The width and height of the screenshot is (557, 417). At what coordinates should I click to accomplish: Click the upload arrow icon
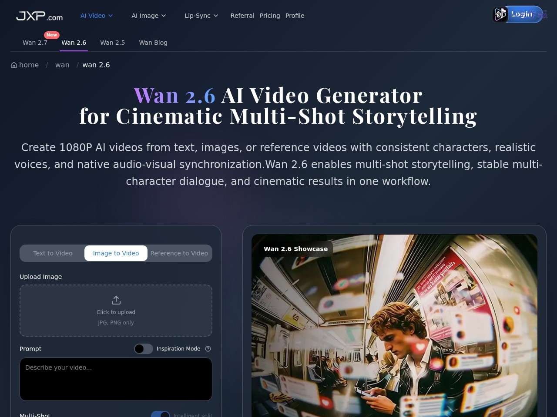point(116,300)
